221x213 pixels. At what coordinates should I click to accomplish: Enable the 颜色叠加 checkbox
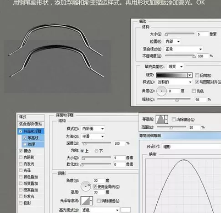point(21,177)
